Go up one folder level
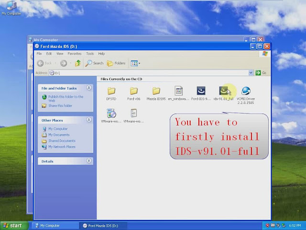 click(x=78, y=63)
